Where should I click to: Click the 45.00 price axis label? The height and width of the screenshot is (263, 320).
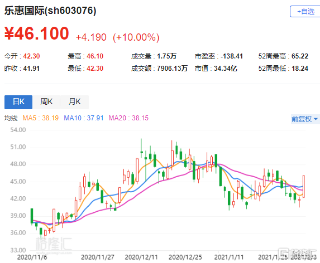coord(18,182)
